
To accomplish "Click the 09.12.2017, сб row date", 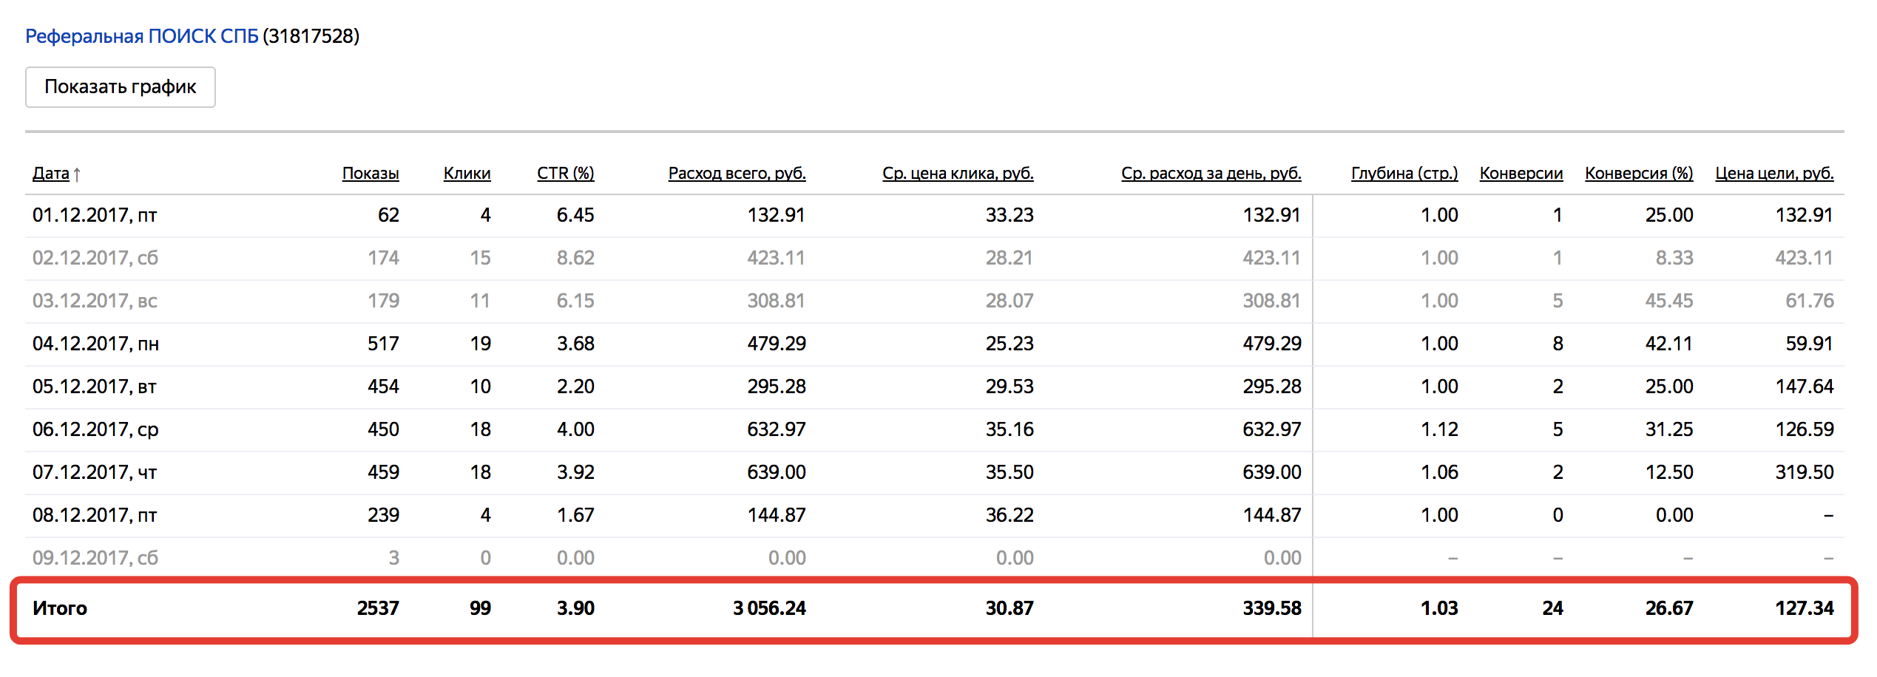I will pos(95,558).
